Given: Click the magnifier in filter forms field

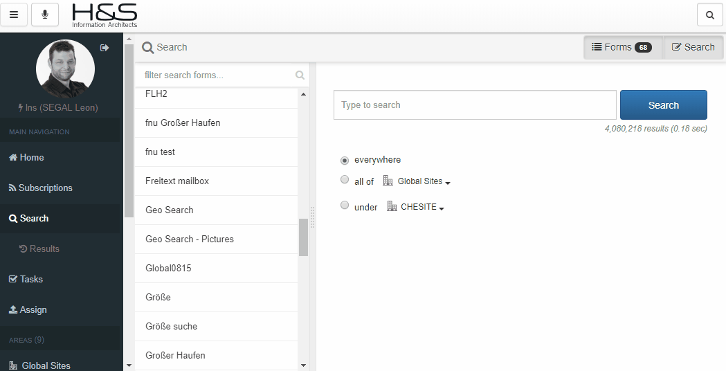Looking at the screenshot, I should coord(300,75).
